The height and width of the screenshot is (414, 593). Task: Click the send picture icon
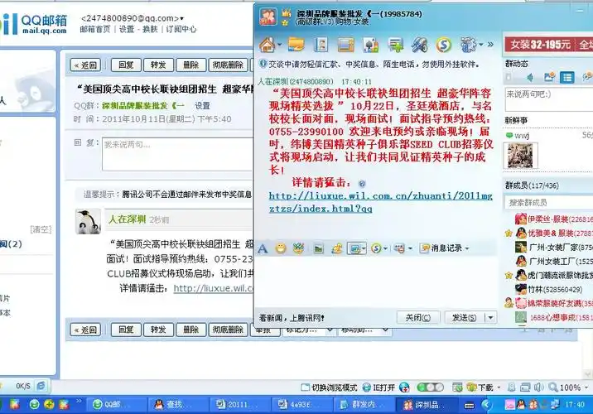coord(318,248)
